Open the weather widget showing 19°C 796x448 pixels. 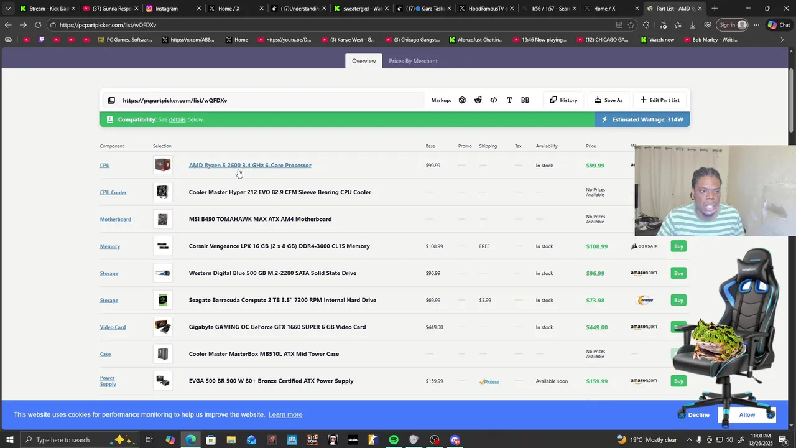click(647, 440)
